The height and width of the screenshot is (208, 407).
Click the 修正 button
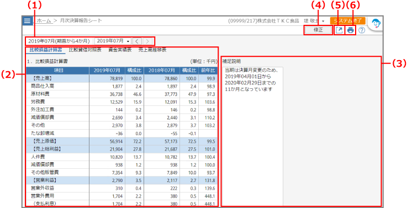point(318,30)
